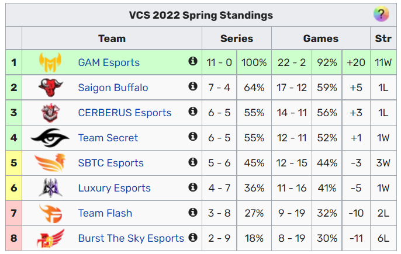Show info popup for GAM Esports

(x=192, y=61)
